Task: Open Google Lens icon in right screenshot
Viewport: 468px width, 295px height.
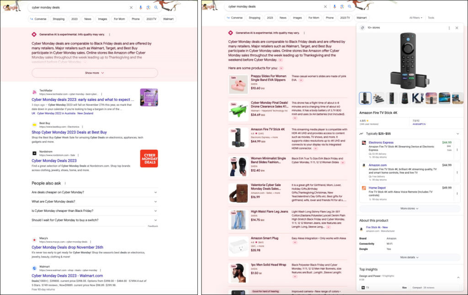Action: (x=342, y=6)
